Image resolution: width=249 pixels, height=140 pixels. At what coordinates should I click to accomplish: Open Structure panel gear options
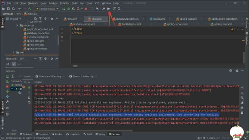pos(52,59)
